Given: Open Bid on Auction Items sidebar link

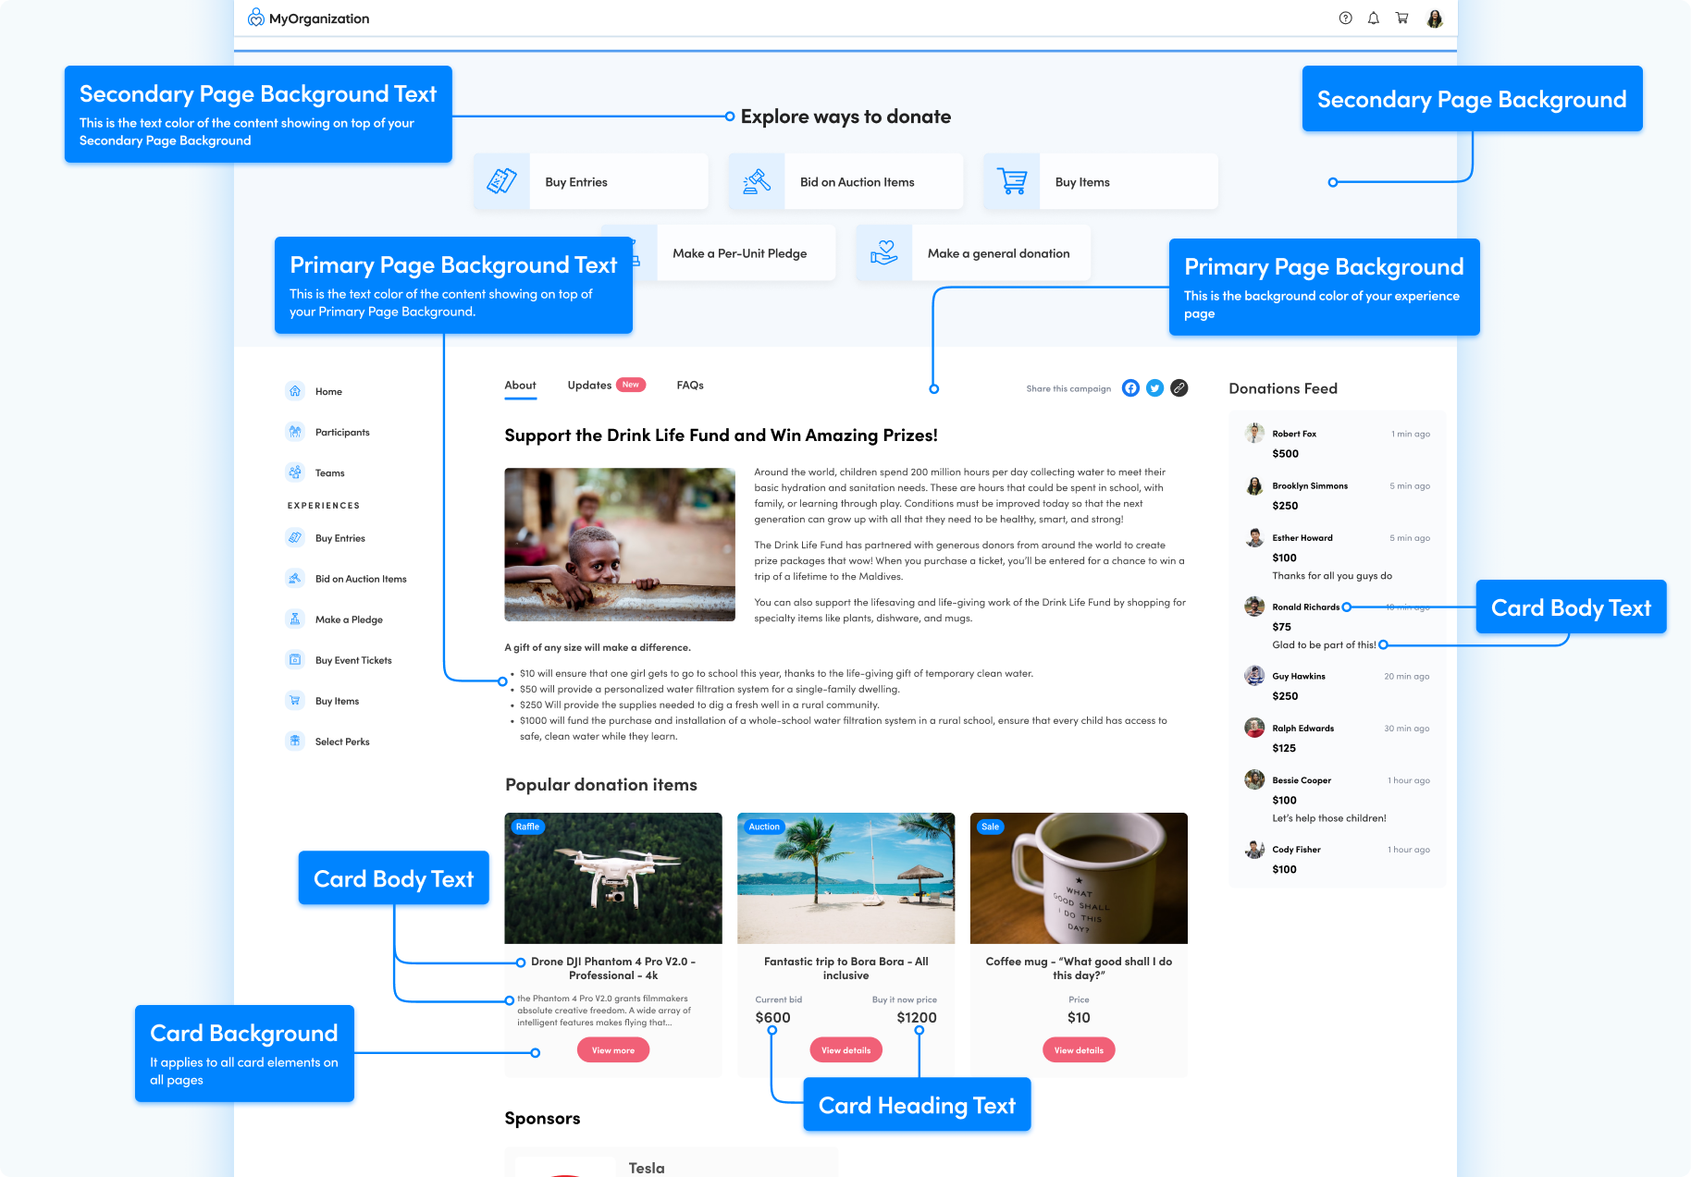Looking at the screenshot, I should point(361,580).
